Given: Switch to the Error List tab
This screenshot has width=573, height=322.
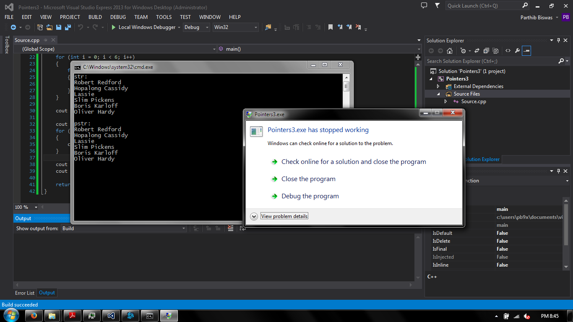Looking at the screenshot, I should [x=25, y=293].
